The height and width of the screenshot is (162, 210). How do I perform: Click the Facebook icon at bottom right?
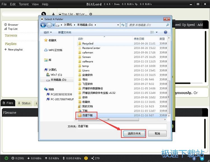pyautogui.click(x=194, y=159)
